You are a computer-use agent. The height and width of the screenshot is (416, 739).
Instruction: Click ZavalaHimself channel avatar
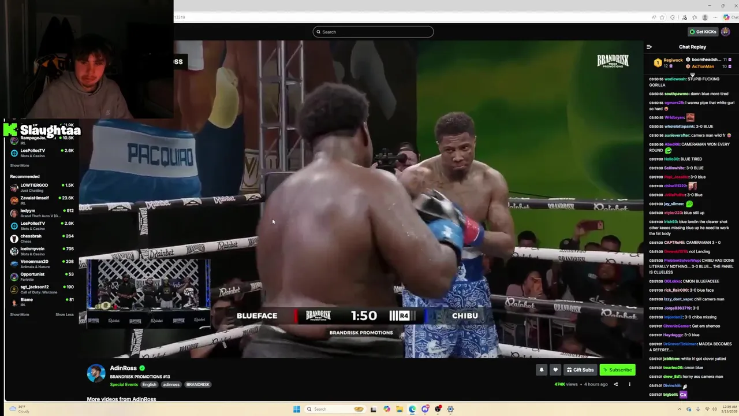coord(14,200)
